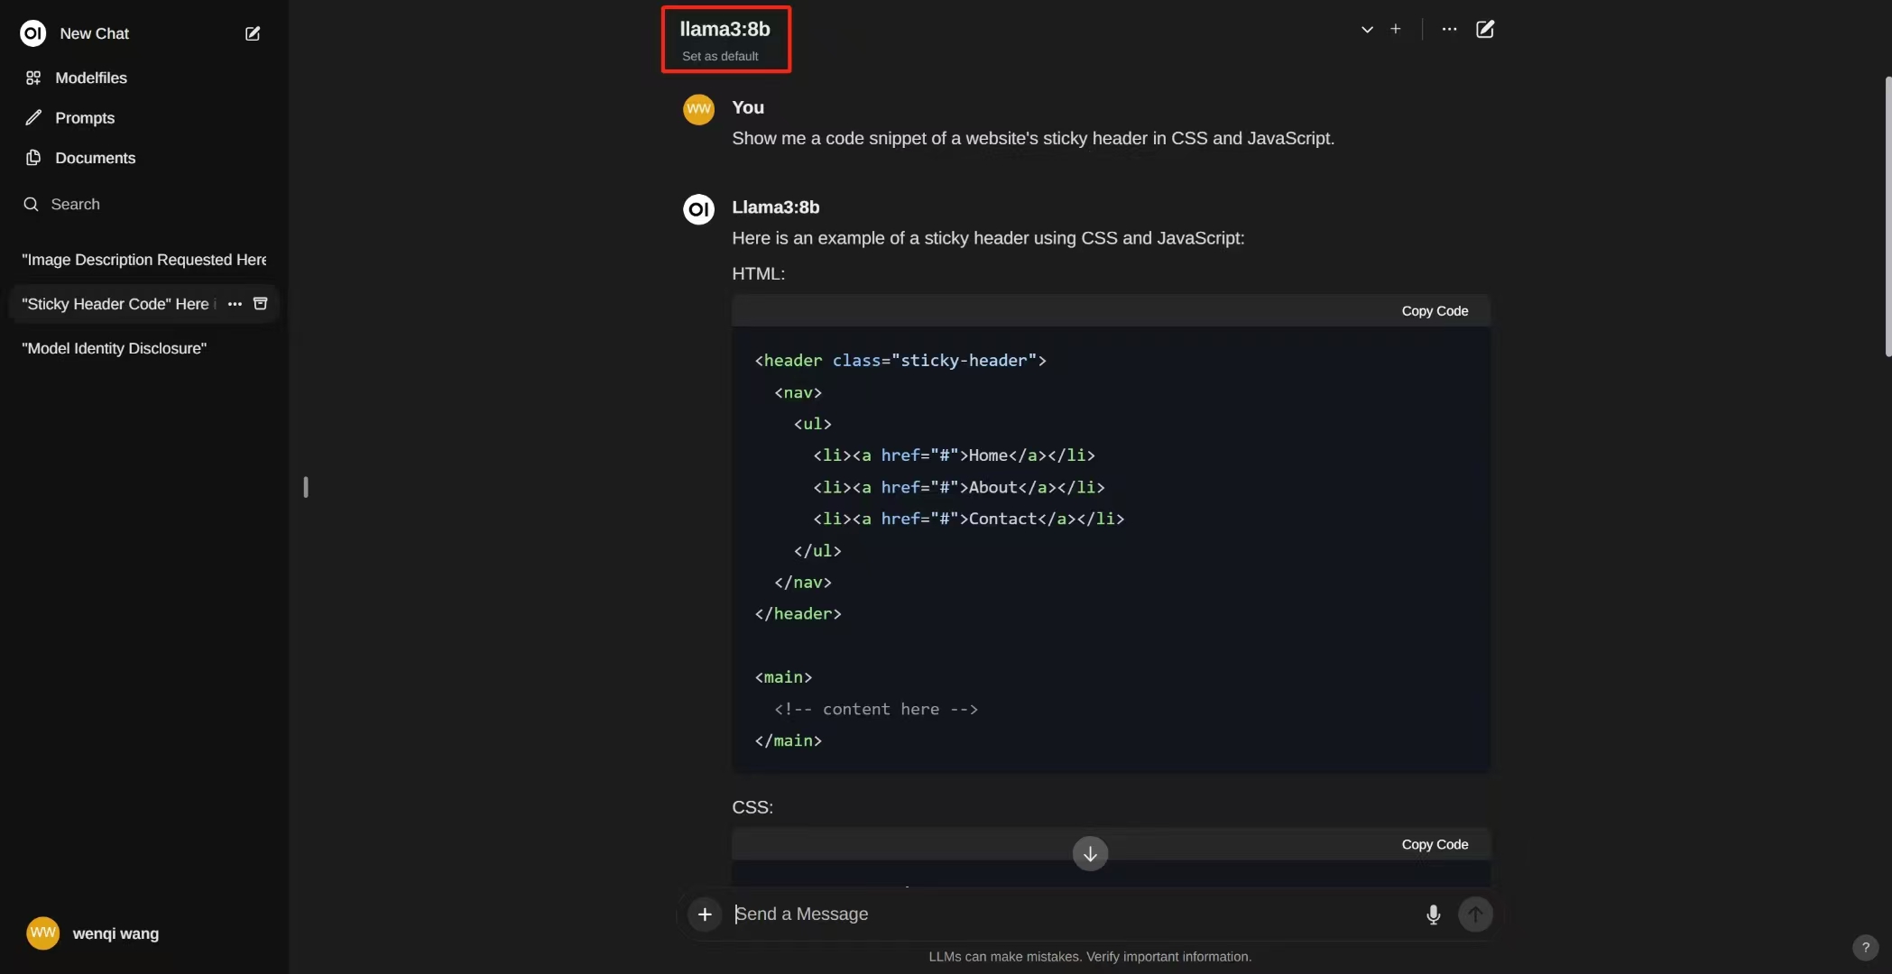1892x974 pixels.
Task: Attach a file with the plus button
Action: point(705,914)
